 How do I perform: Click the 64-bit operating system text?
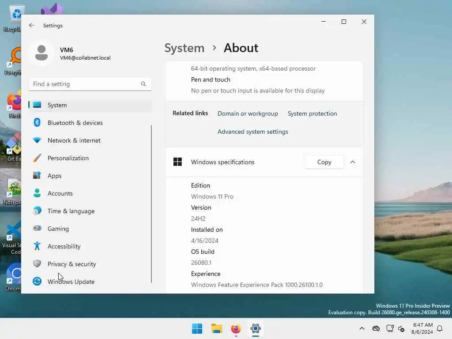pos(253,68)
